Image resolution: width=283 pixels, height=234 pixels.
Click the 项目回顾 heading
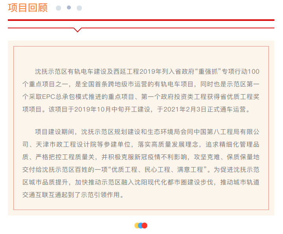(x=28, y=8)
